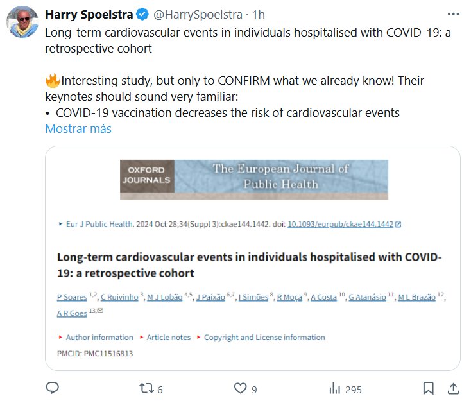The image size is (471, 403).
Task: View tweet analytics bar chart icon
Action: [x=334, y=388]
